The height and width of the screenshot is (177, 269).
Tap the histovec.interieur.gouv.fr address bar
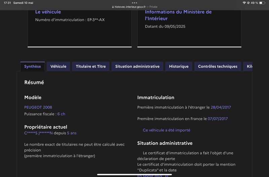134,7
